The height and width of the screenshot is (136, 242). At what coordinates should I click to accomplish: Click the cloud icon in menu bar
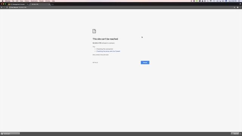(200, 1)
